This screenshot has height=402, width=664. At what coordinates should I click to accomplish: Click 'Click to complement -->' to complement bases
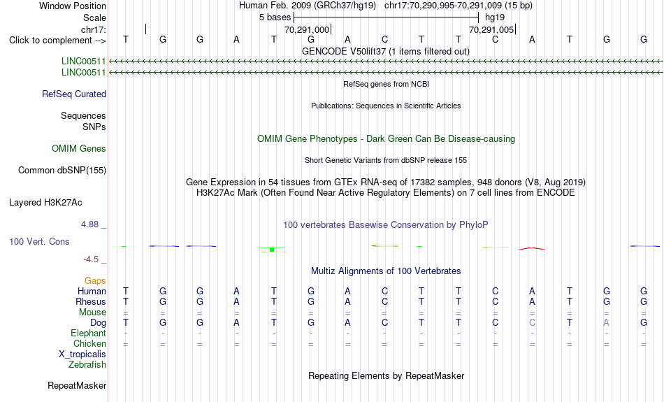(x=57, y=41)
